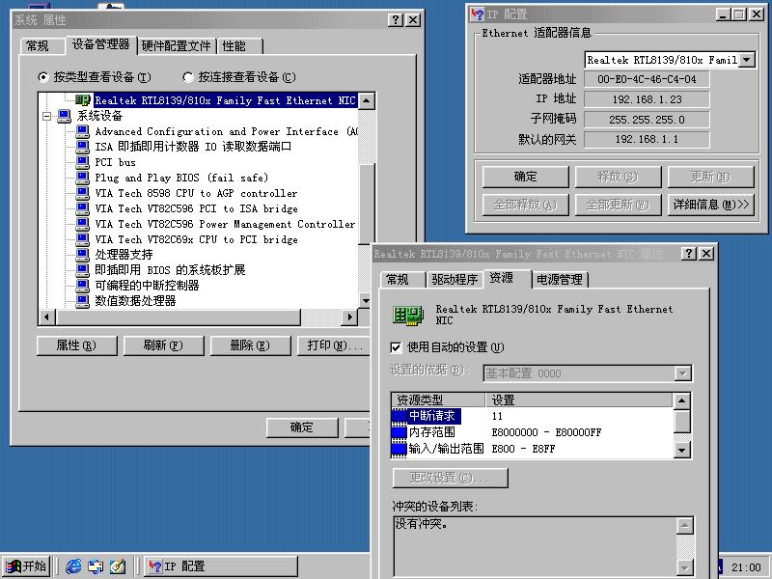This screenshot has height=579, width=772.
Task: Select 按类型查看设备 radio button
Action: click(x=42, y=77)
